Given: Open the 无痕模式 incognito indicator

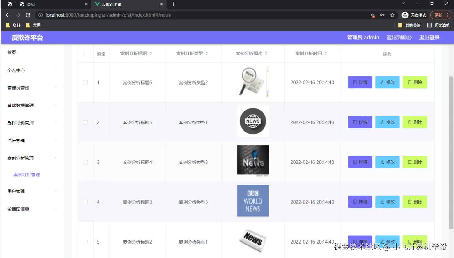Looking at the screenshot, I should tap(414, 15).
